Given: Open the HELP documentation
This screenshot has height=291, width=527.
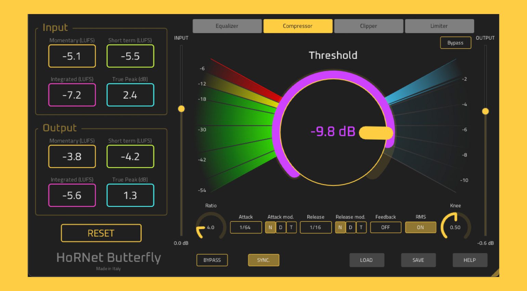Looking at the screenshot, I should point(470,260).
